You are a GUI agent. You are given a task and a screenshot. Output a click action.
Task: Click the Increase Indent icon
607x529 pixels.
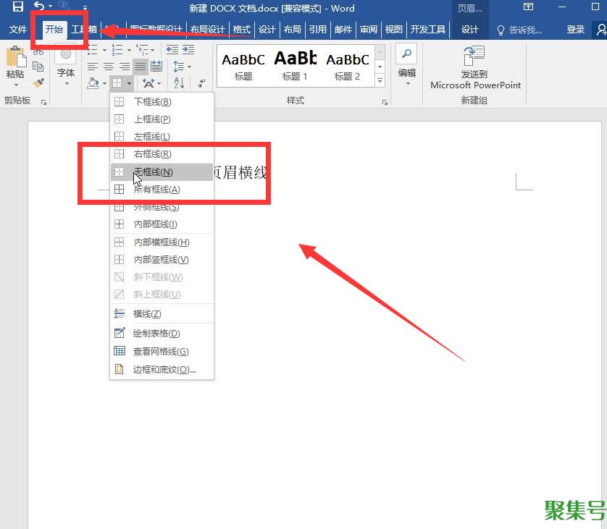point(188,49)
